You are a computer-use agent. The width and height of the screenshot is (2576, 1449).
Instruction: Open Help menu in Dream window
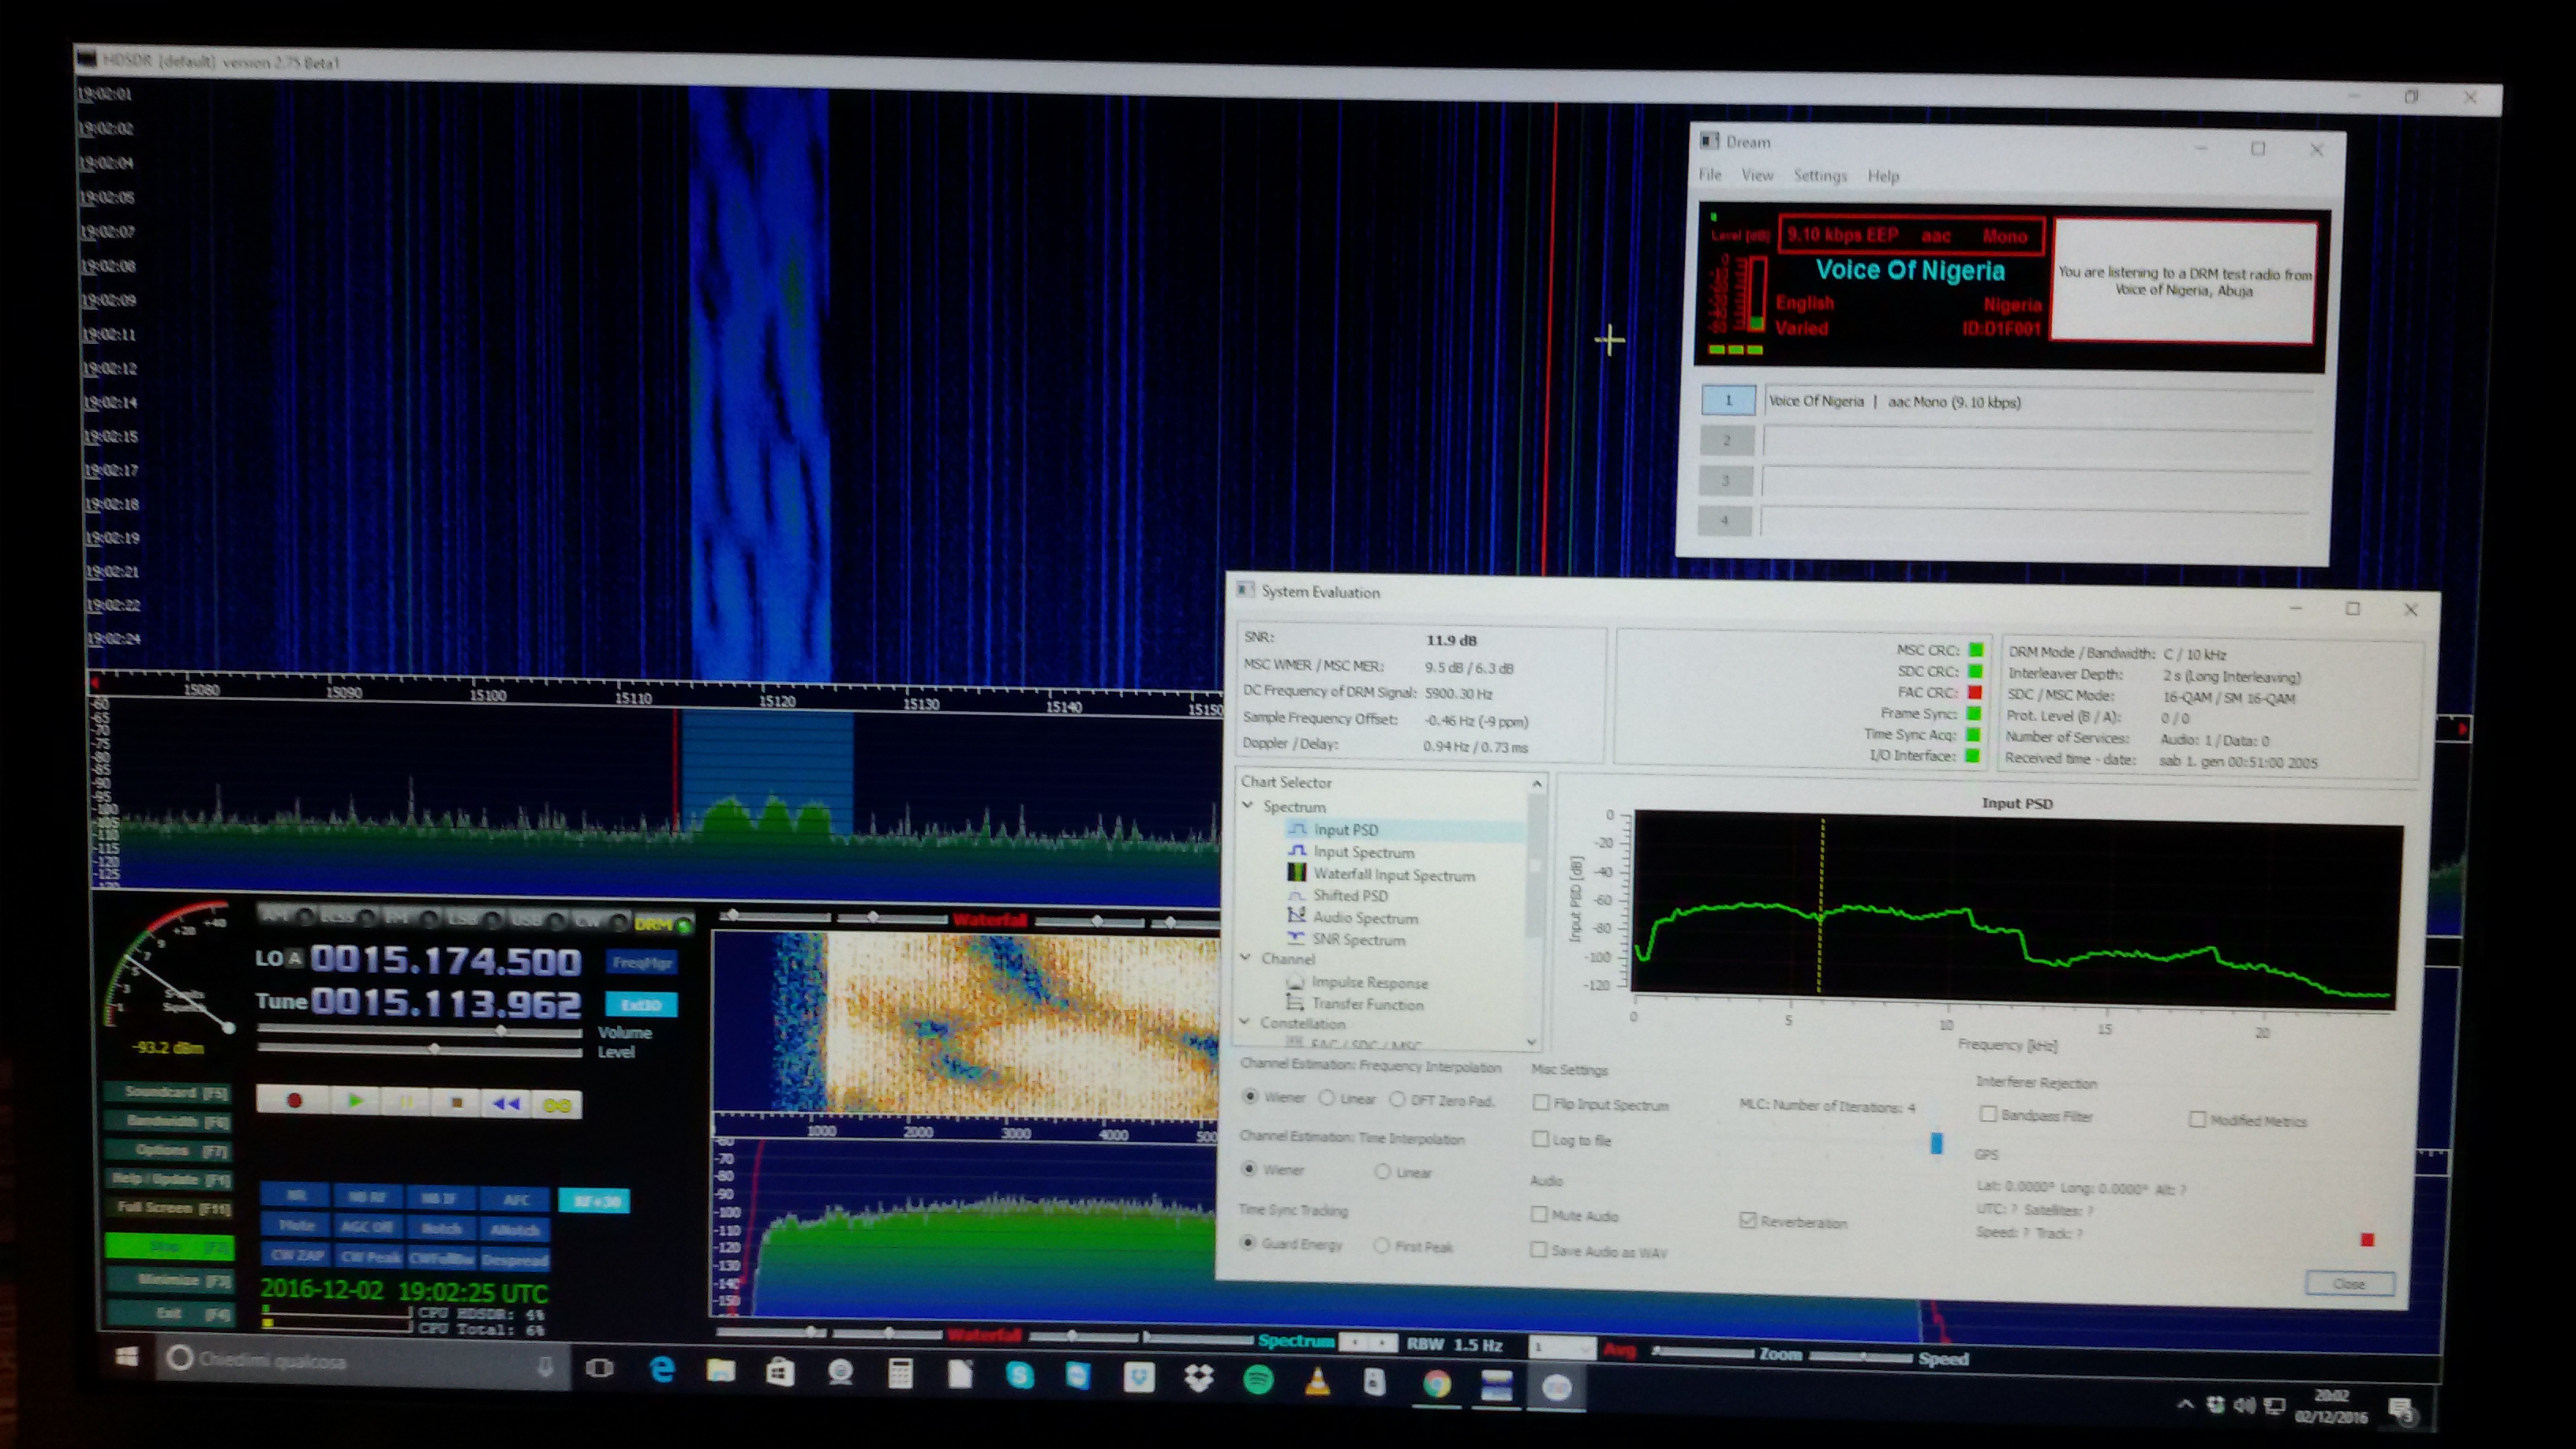pyautogui.click(x=1883, y=176)
